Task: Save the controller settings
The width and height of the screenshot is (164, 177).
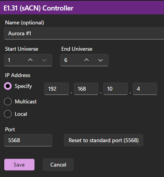Action: click(x=19, y=165)
